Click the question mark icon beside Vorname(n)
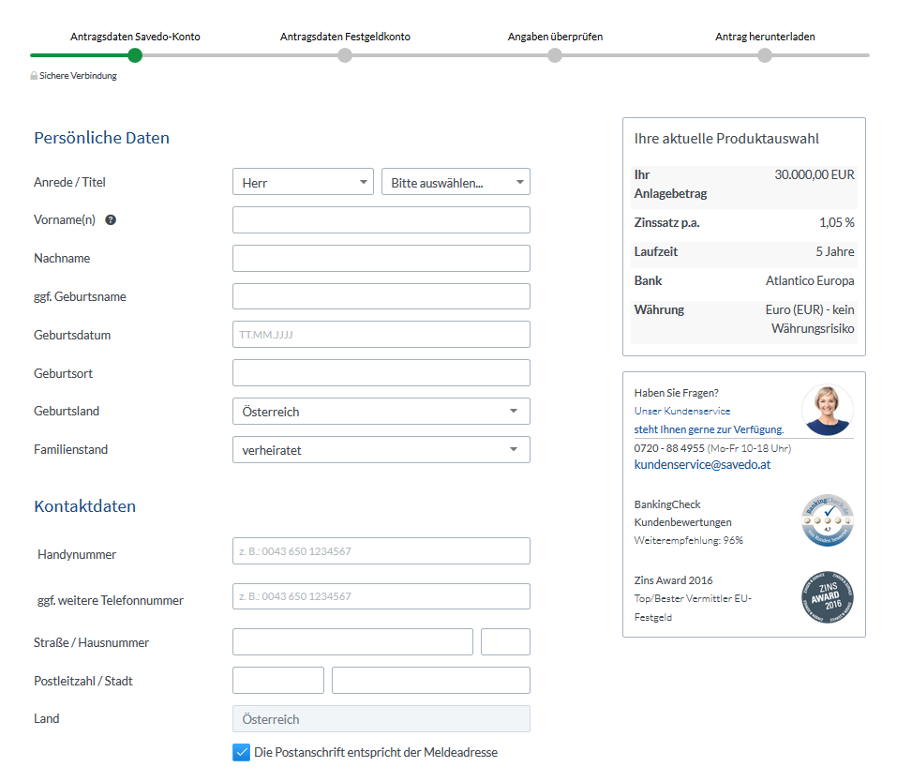Viewport: 912px width, 782px height. pyautogui.click(x=111, y=219)
